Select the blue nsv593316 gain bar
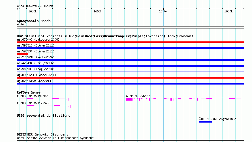The width and height of the screenshot is (252, 142). click(x=130, y=48)
